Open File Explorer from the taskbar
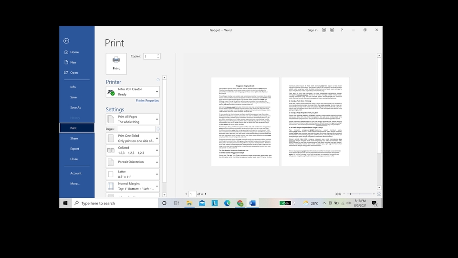 (x=189, y=203)
